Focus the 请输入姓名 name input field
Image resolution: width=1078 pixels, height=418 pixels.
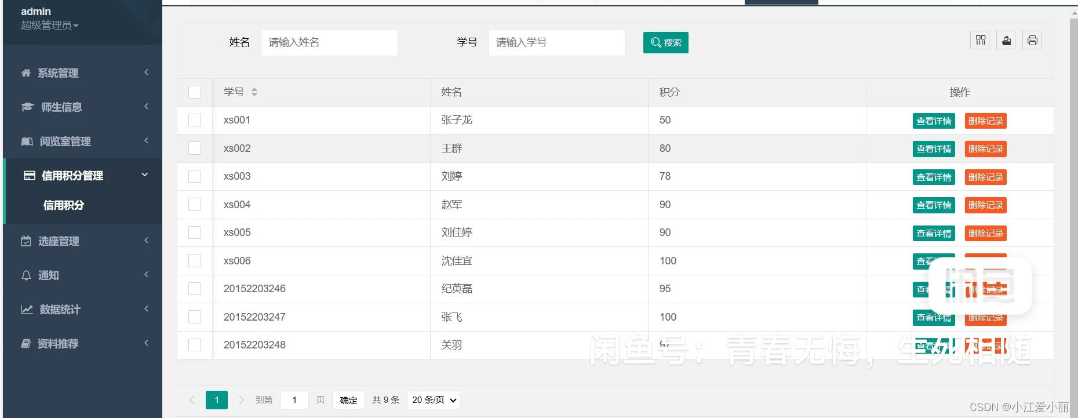pos(329,42)
